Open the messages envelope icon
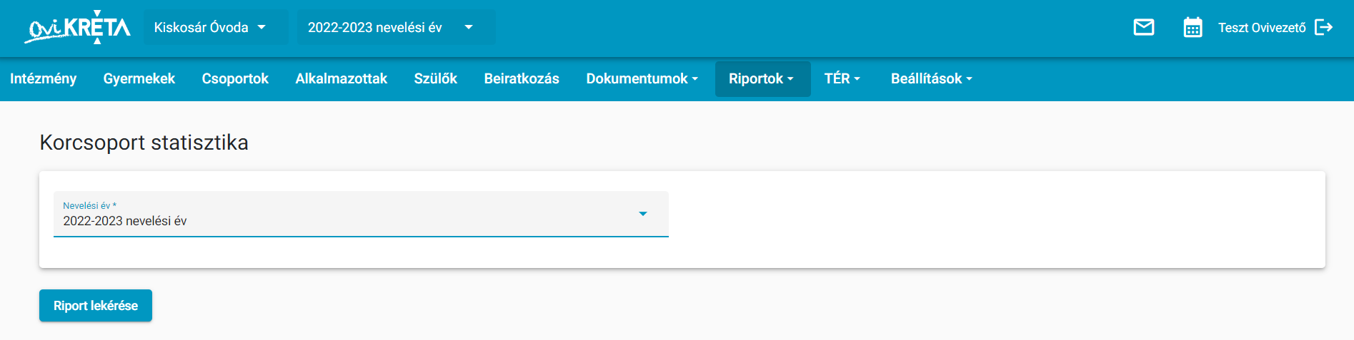This screenshot has width=1354, height=340. 1144,27
